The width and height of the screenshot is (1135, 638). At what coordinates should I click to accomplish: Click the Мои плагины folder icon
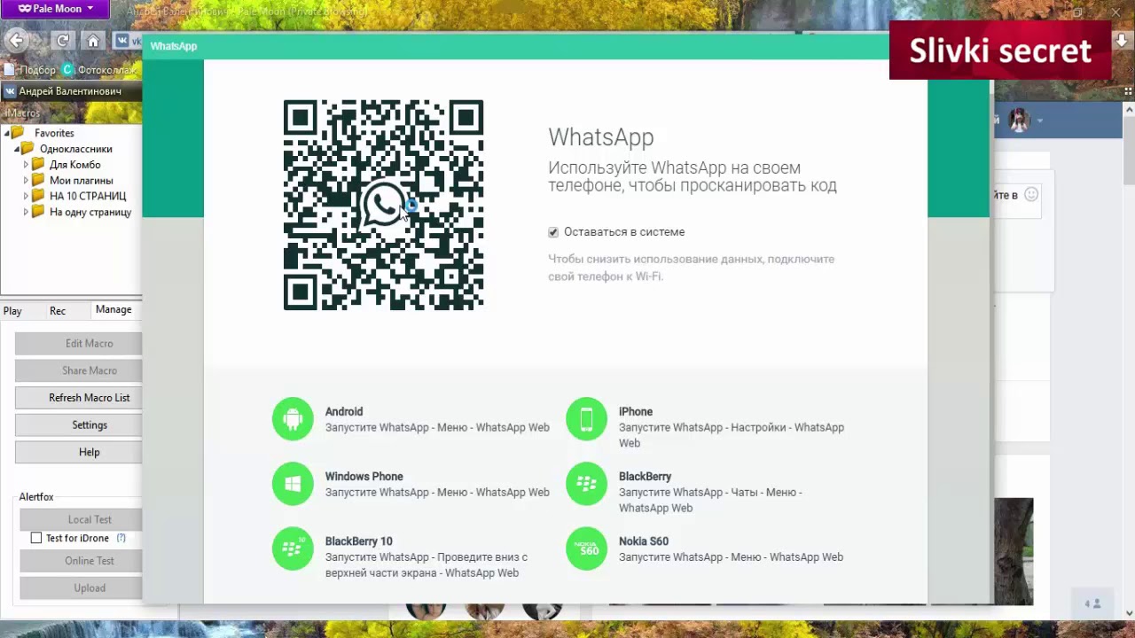pyautogui.click(x=38, y=180)
